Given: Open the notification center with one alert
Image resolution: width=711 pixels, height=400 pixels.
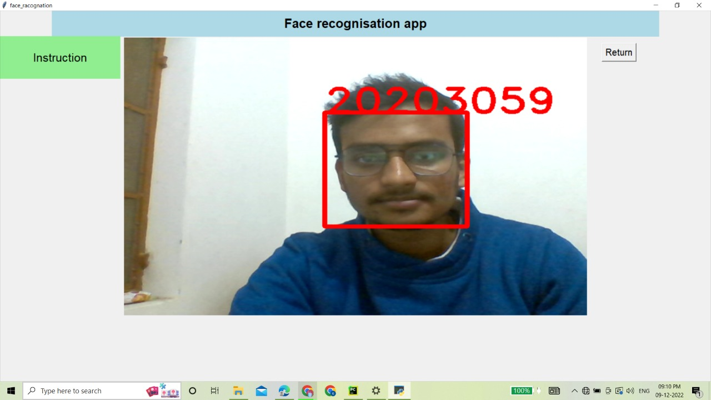Looking at the screenshot, I should pos(697,391).
